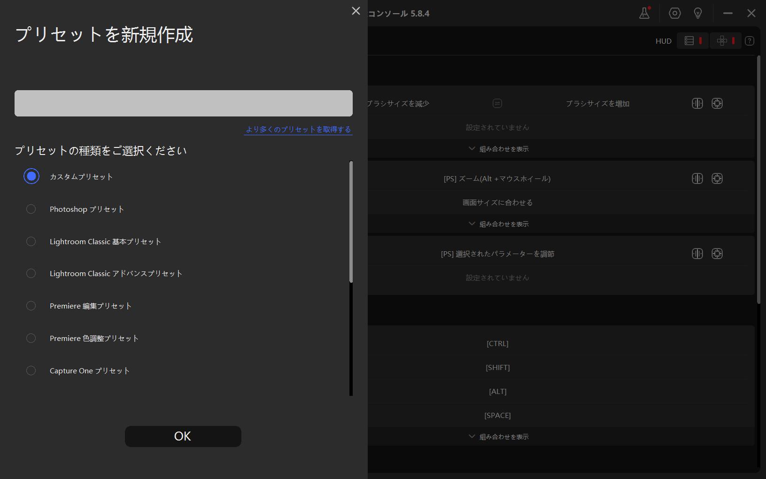Expand 組み合わせを表示 under SPACE key
766x479 pixels.
click(498, 437)
